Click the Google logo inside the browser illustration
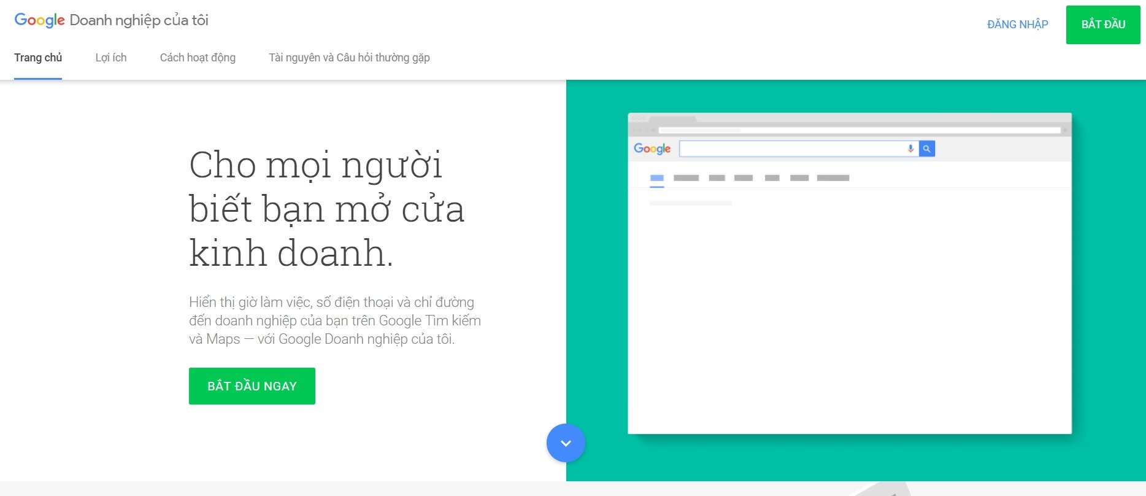Screen dimensions: 1146x496 [652, 149]
